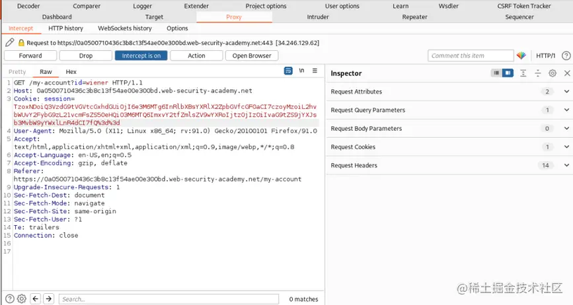Image resolution: width=573 pixels, height=305 pixels.
Task: Close the Inspector panel
Action: tap(567, 73)
